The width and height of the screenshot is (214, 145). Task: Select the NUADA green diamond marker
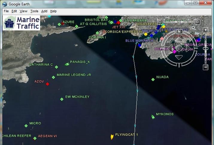(153, 79)
